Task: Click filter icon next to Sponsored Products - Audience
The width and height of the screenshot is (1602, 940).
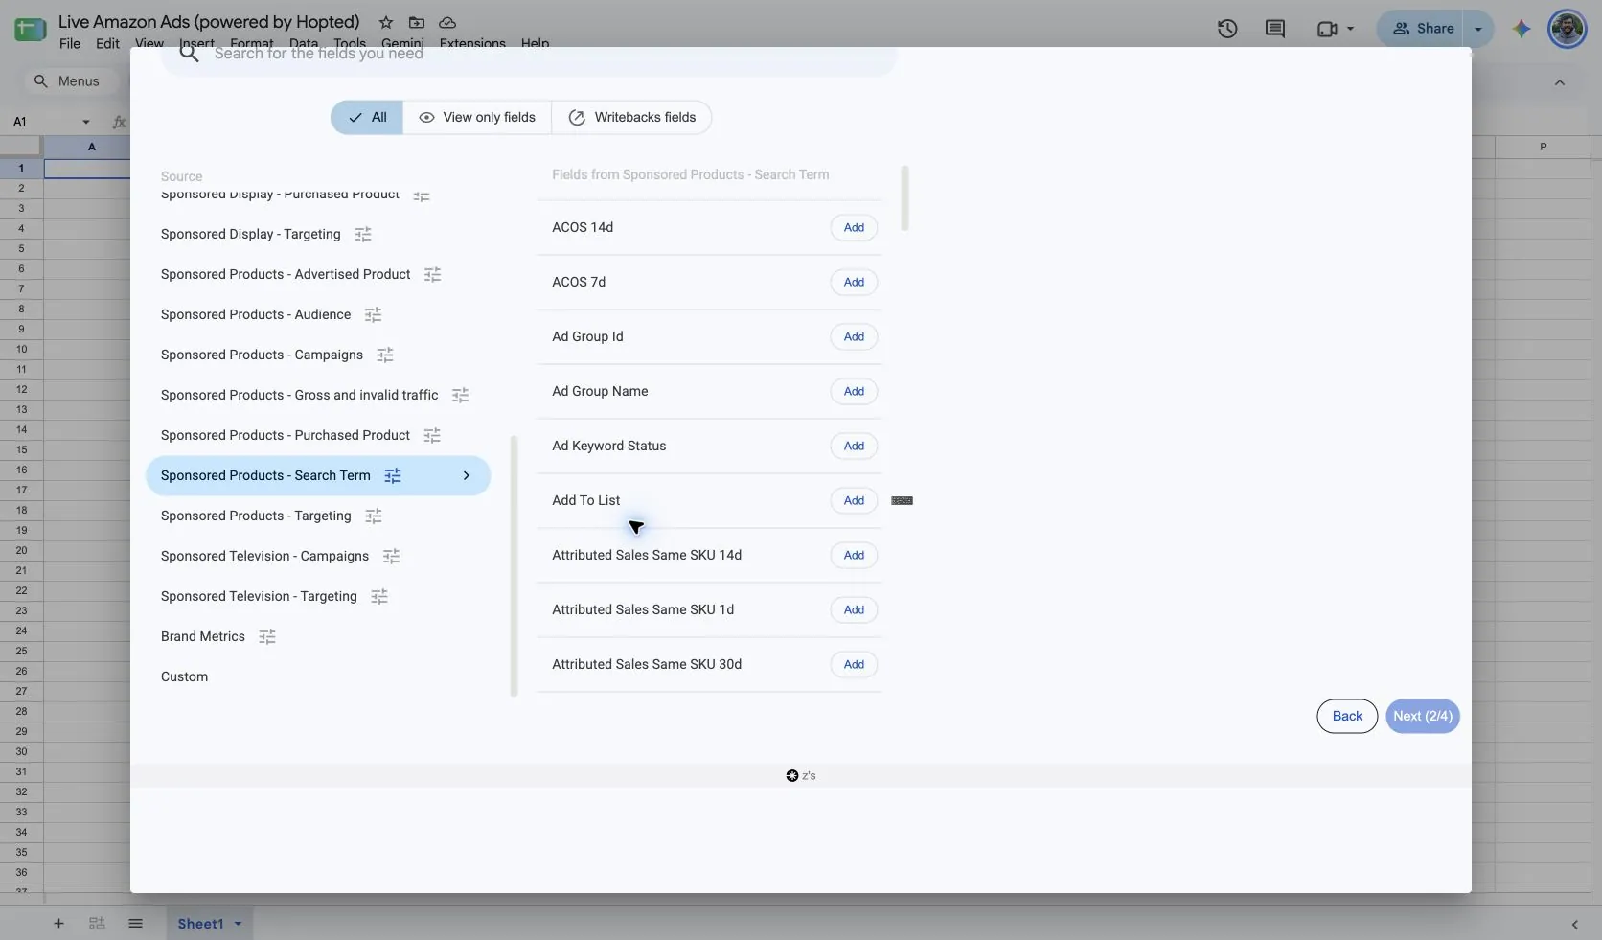Action: [374, 314]
